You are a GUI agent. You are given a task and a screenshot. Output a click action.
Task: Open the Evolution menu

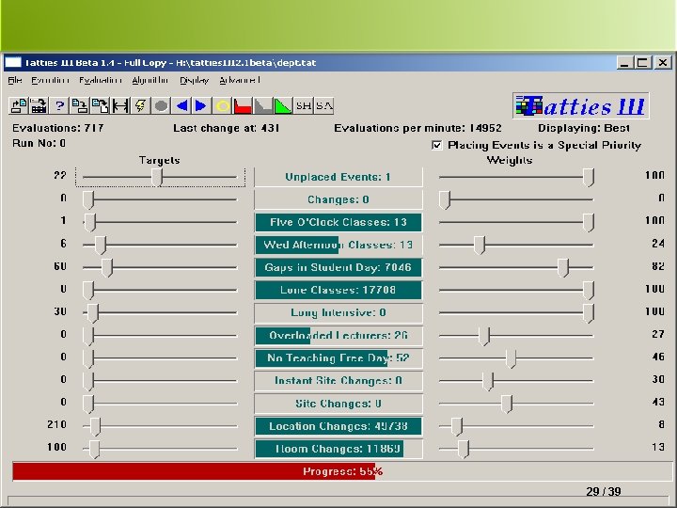(50, 80)
